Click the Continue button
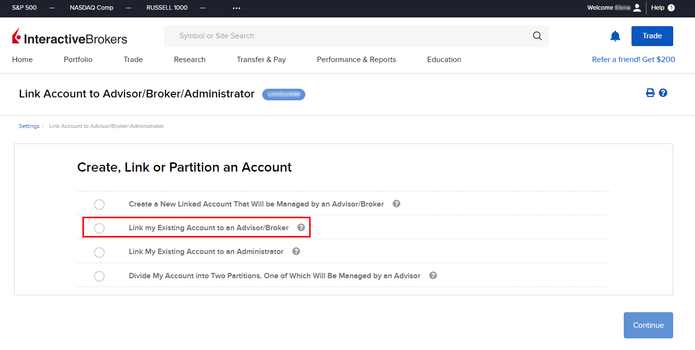The width and height of the screenshot is (695, 350). 648,325
